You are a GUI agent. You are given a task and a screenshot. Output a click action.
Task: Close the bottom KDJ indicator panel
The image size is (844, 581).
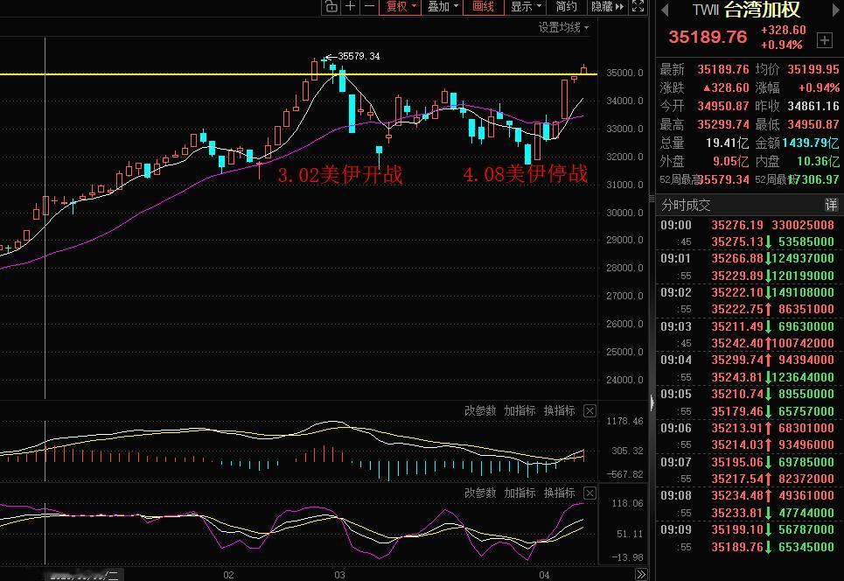pyautogui.click(x=589, y=493)
